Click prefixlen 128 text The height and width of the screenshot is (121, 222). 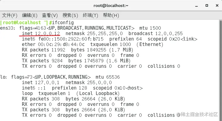click(x=70, y=88)
